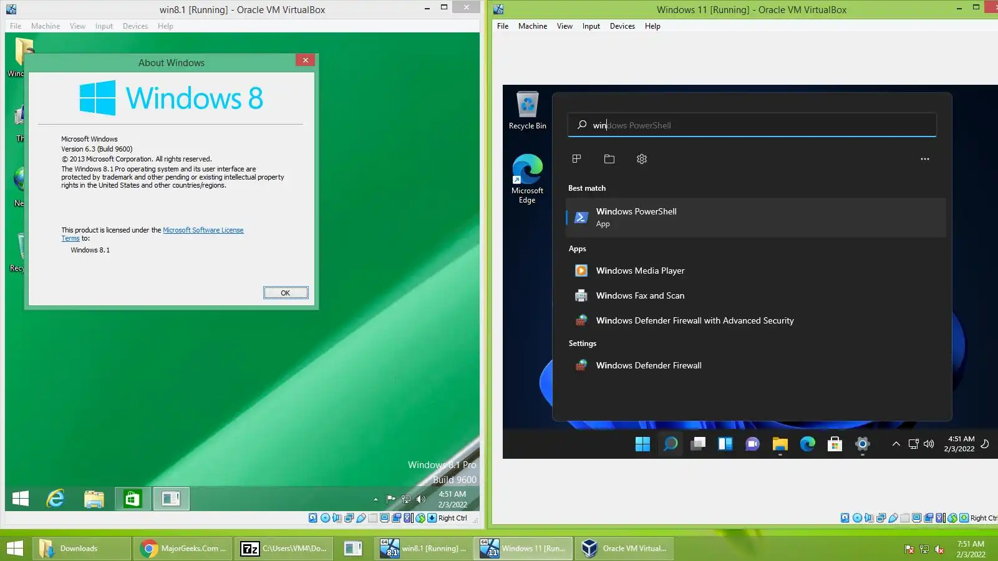This screenshot has width=998, height=561.
Task: Open display indicator in win8.1 VirtualBox status bar
Action: point(384,518)
